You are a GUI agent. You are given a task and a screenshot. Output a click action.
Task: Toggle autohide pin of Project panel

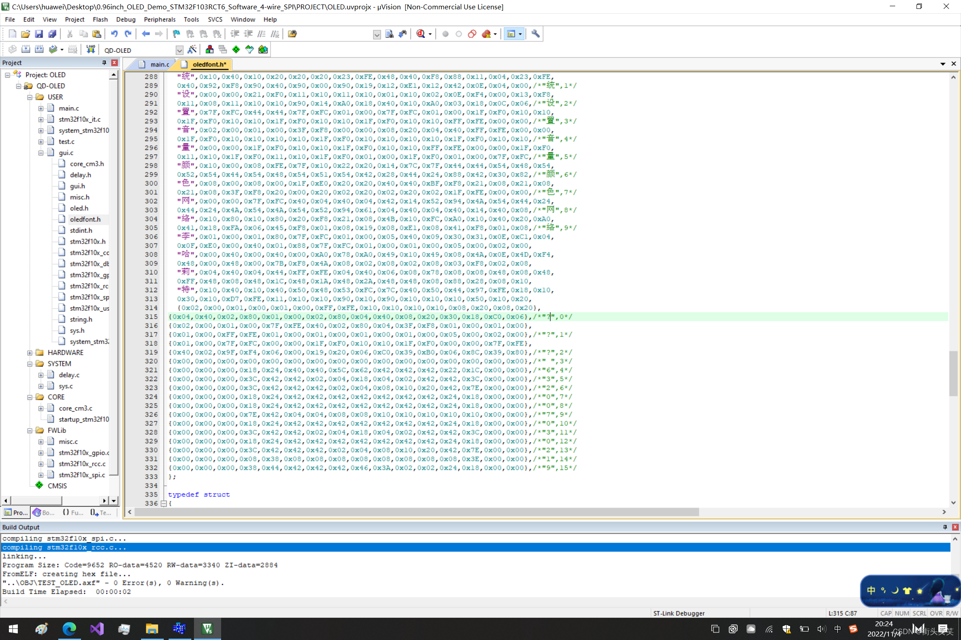[104, 63]
